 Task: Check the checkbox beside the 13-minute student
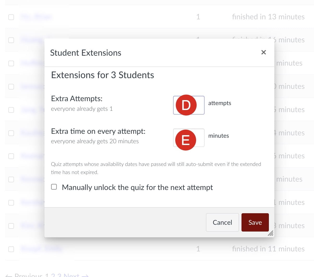[11, 17]
